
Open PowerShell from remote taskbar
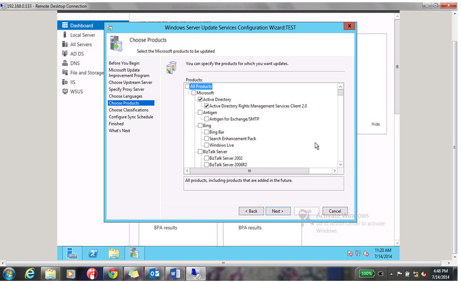93,253
